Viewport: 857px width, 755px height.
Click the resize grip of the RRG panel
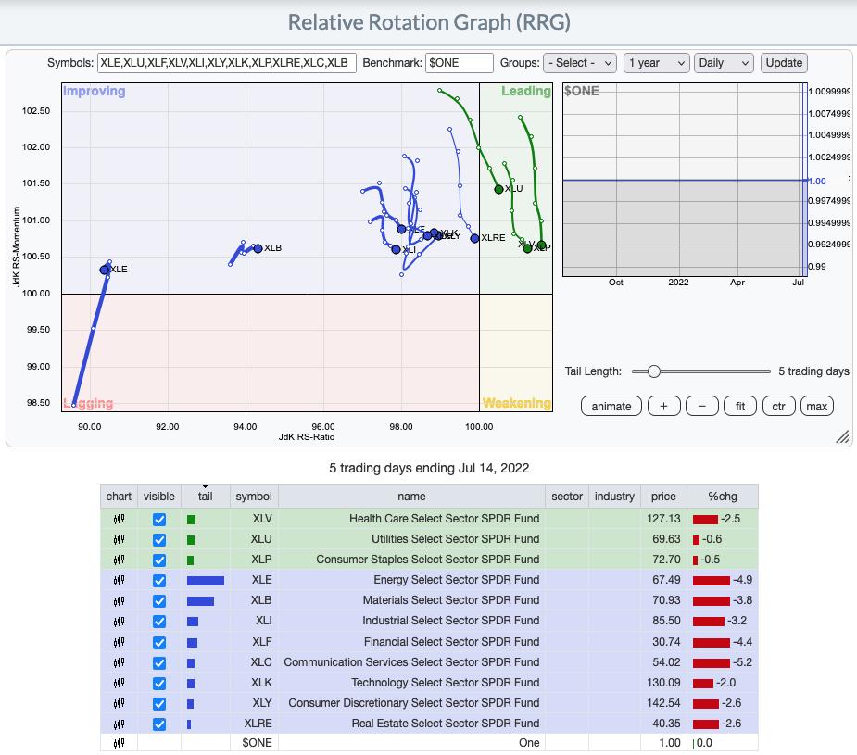843,436
